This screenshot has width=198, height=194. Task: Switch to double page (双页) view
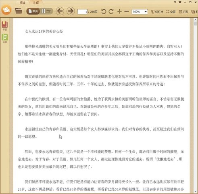[46, 11]
